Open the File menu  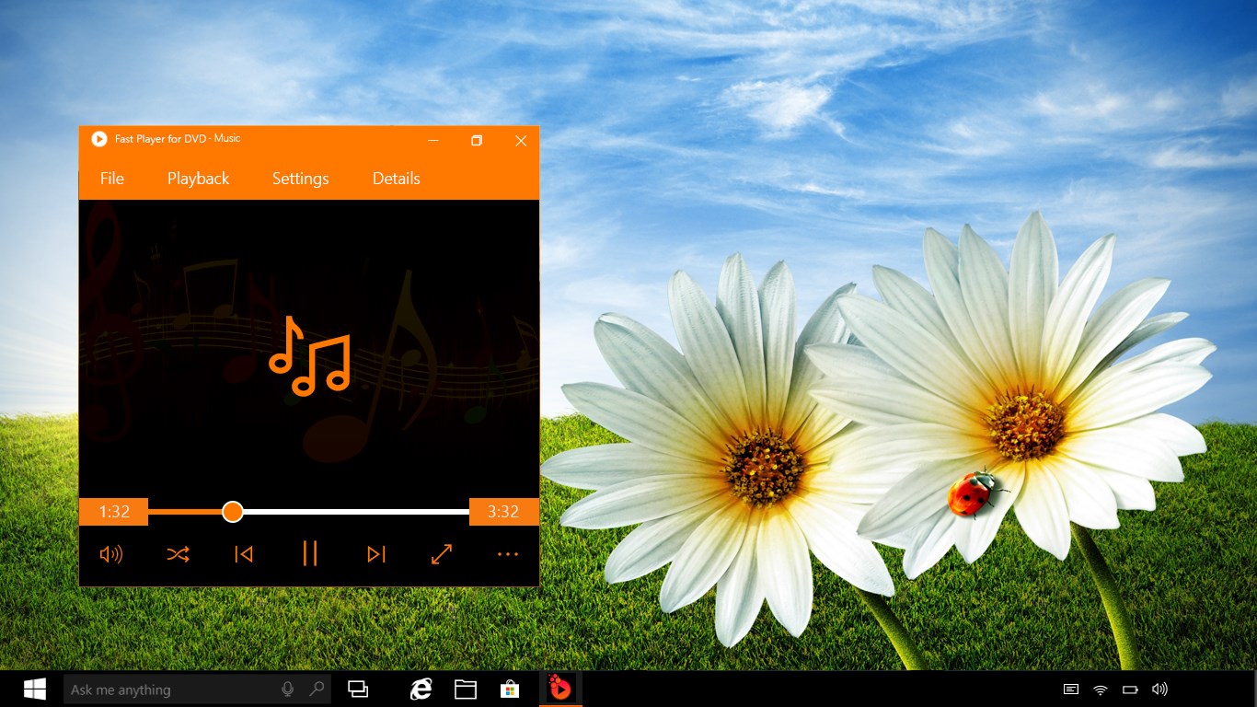tap(110, 179)
